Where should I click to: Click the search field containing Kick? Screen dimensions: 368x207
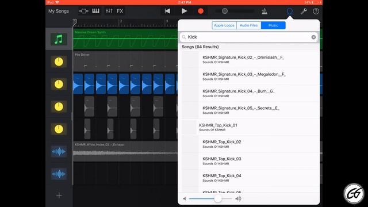point(248,37)
